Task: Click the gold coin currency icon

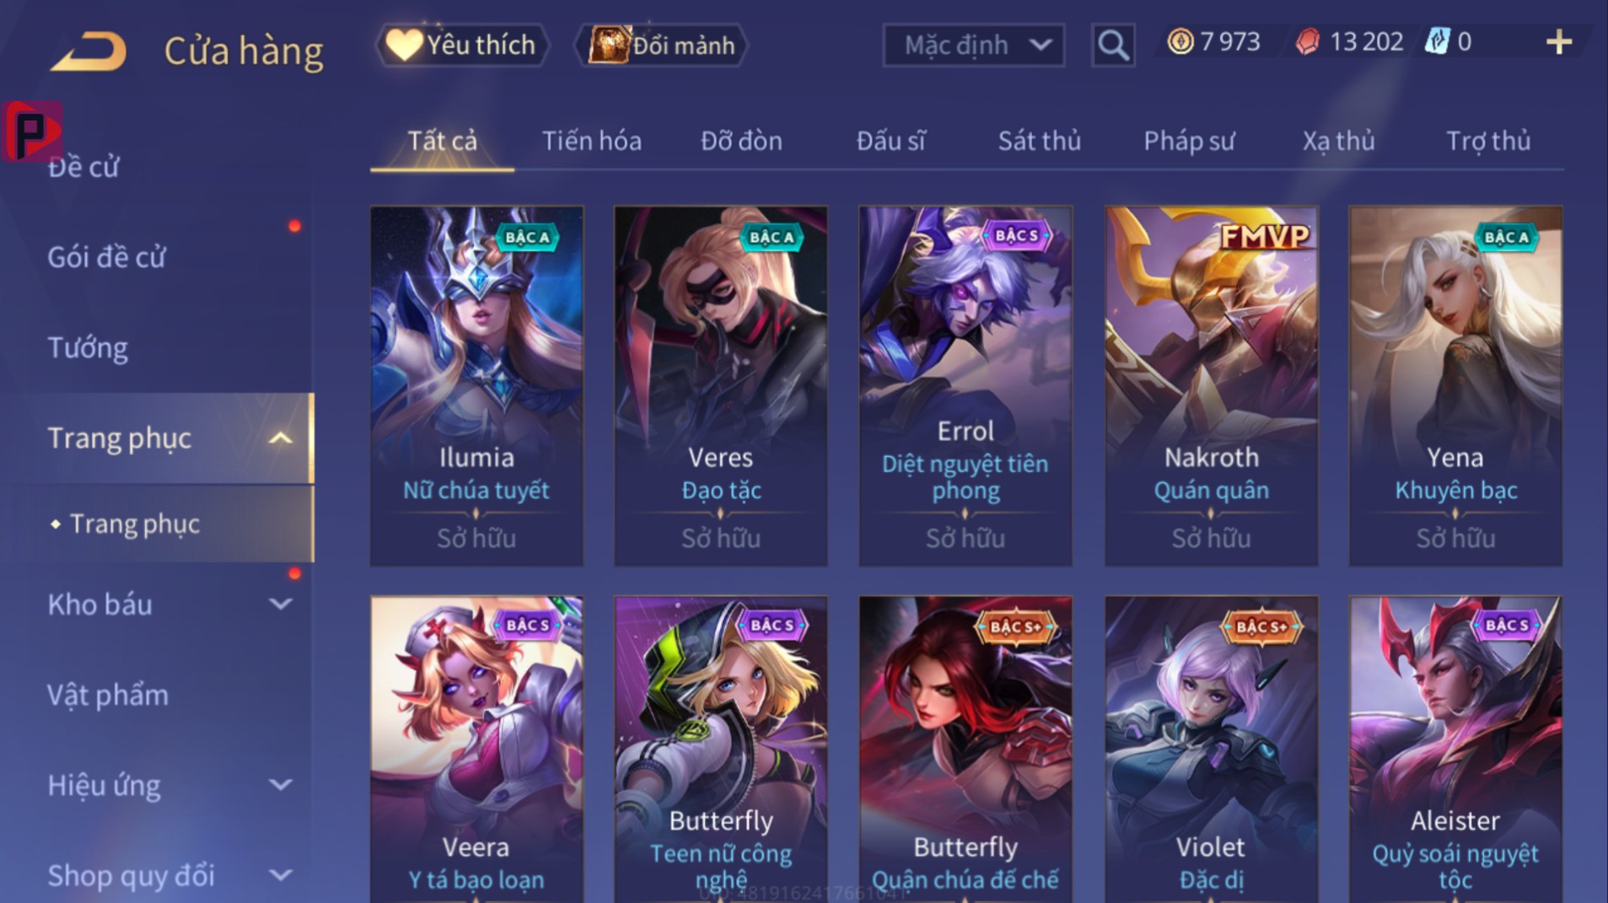Action: 1180,41
